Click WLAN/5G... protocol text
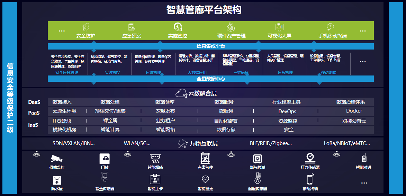The width and height of the screenshot is (406, 196). [137, 143]
